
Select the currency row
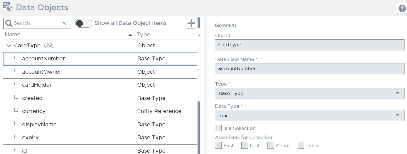click(x=100, y=111)
